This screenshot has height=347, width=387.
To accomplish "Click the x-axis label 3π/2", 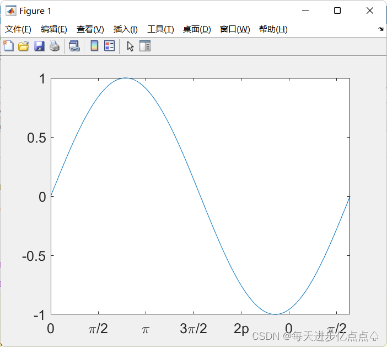I will point(193,329).
